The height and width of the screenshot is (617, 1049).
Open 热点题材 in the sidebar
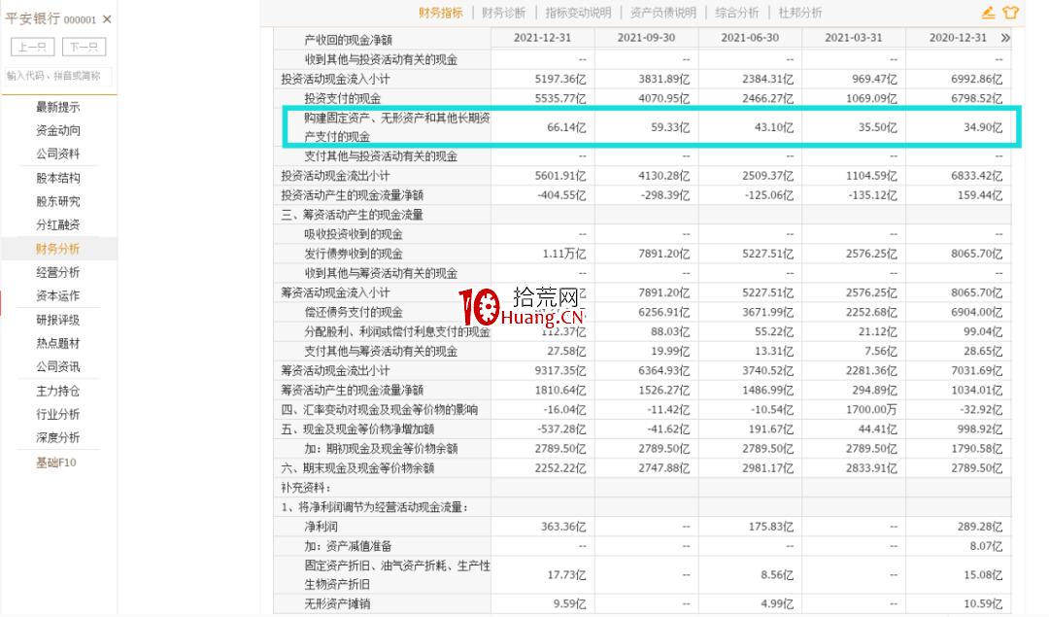tap(58, 343)
